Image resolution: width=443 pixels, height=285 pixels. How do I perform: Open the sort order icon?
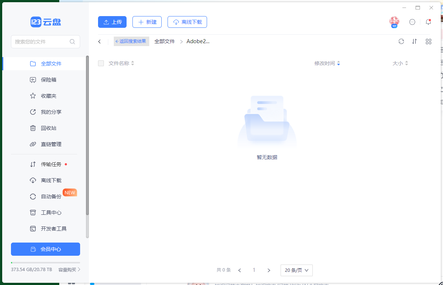[x=414, y=41]
